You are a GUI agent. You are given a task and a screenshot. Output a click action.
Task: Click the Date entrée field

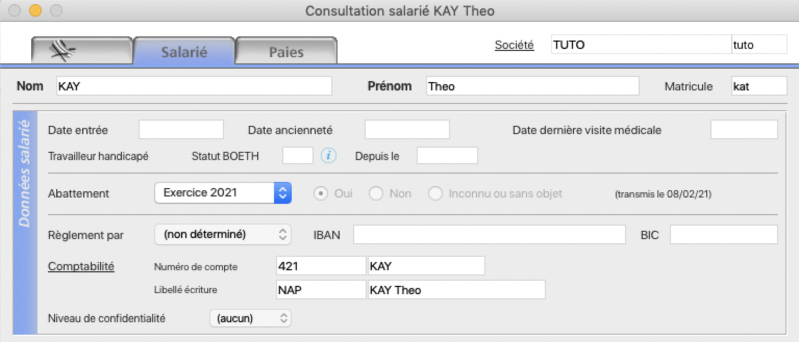(181, 129)
